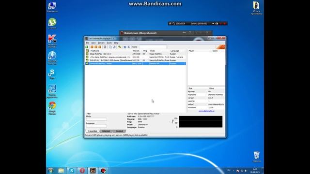The width and height of the screenshot is (310, 174).
Task: Select the weburl rule row
Action: (x=206, y=104)
